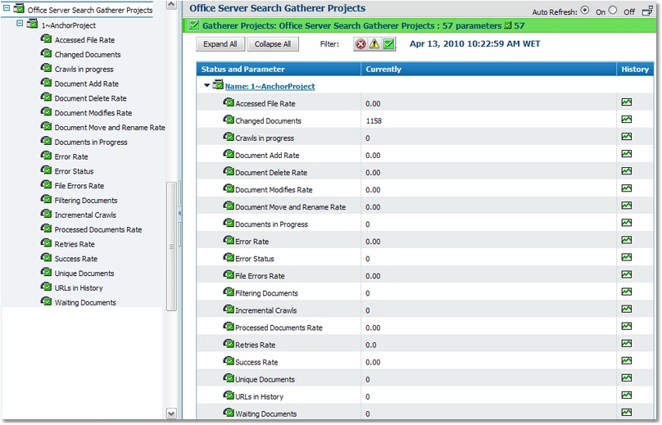This screenshot has width=662, height=425.
Task: Select URLs in History in left tree
Action: (79, 288)
